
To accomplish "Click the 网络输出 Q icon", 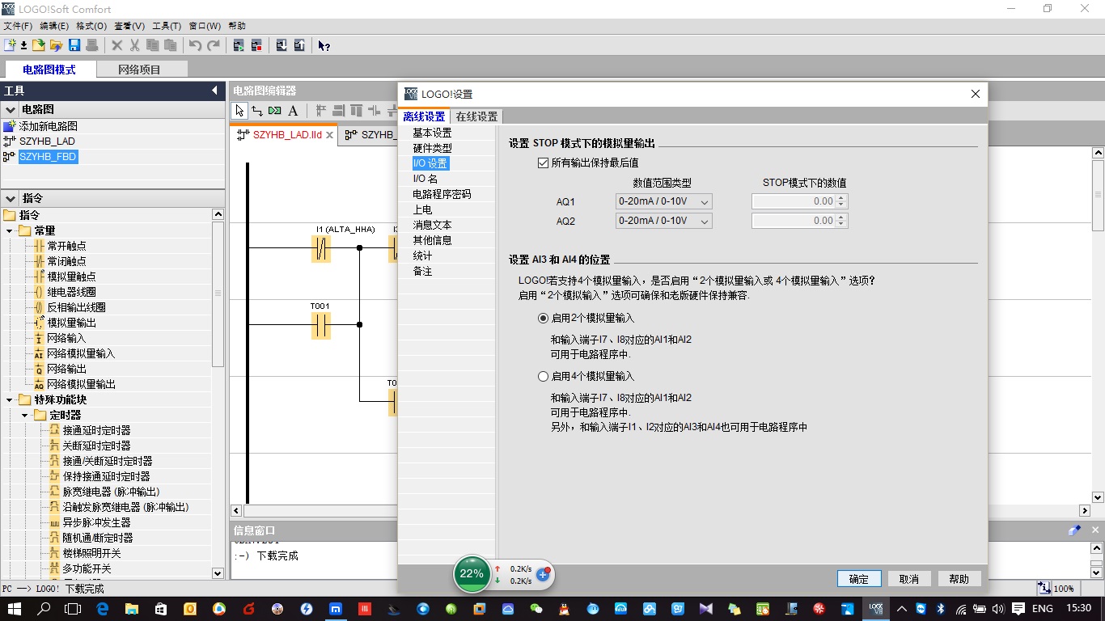I will pos(39,369).
